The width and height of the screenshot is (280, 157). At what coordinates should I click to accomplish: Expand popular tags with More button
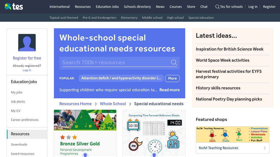[x=172, y=78]
